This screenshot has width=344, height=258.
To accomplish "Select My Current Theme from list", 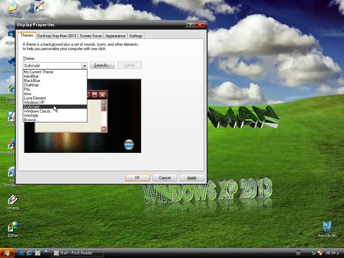I will click(55, 72).
